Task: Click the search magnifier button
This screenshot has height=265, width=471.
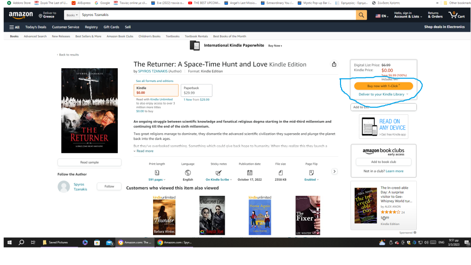Action: 361,15
